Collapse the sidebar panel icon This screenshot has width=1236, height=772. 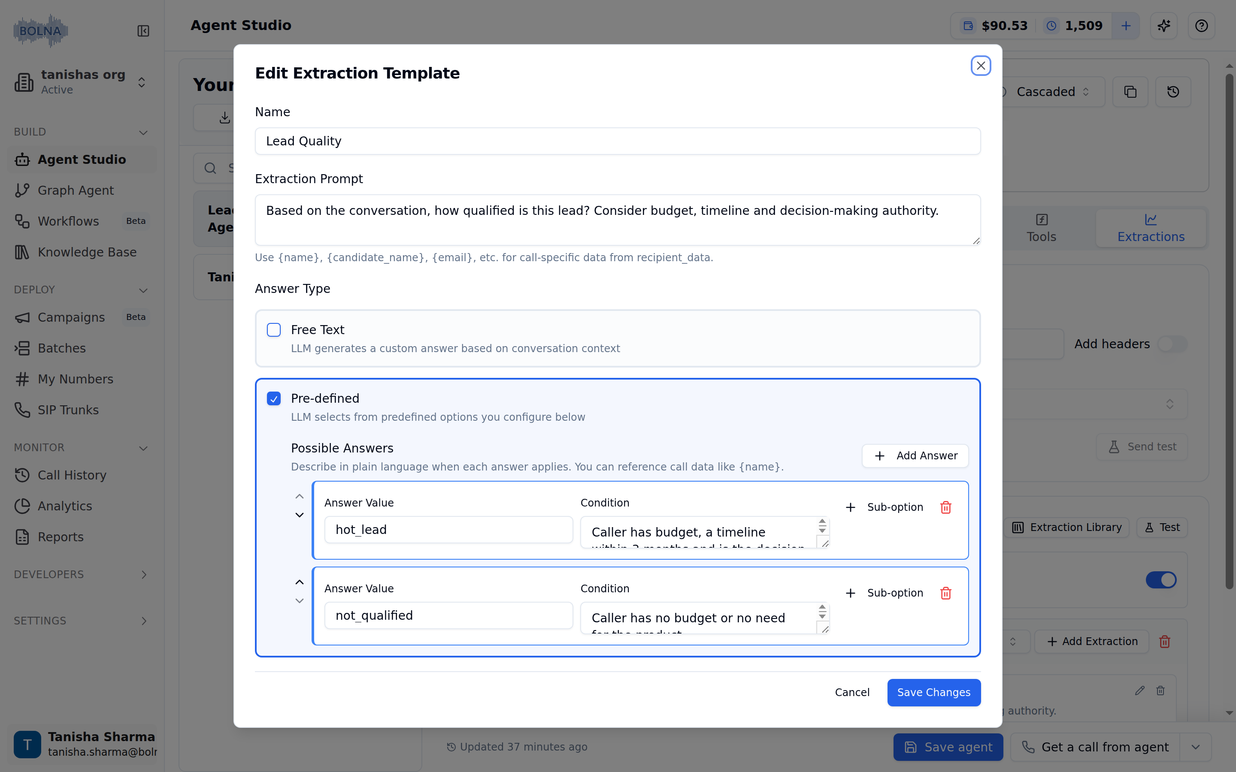coord(143,31)
